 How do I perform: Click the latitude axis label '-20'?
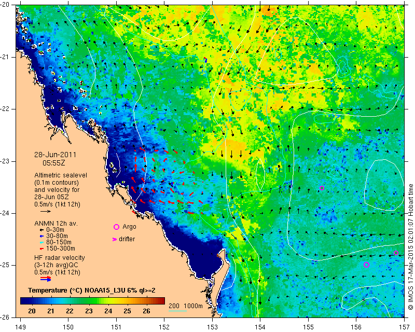click(x=5, y=5)
